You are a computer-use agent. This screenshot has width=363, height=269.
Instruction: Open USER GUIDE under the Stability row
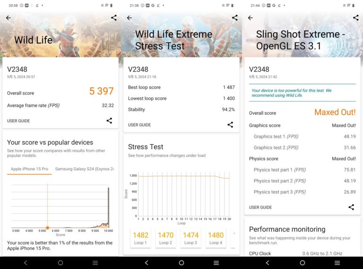[139, 125]
